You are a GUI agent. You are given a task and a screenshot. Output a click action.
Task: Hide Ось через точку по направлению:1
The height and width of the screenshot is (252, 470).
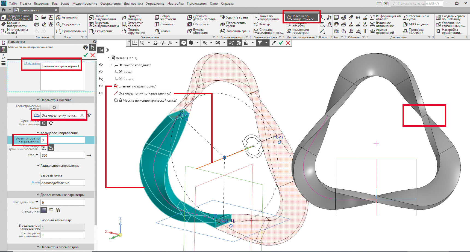101,93
